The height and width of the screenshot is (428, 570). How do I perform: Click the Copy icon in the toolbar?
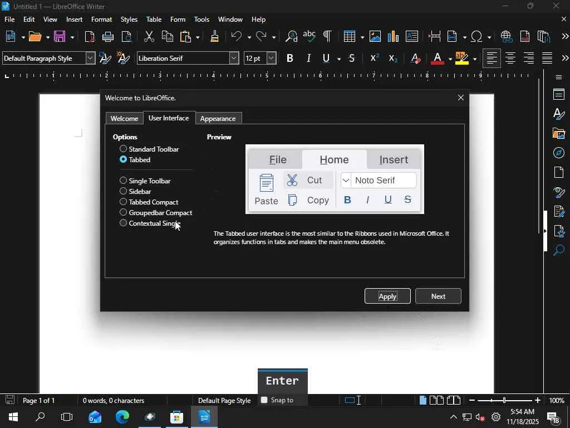tap(168, 36)
